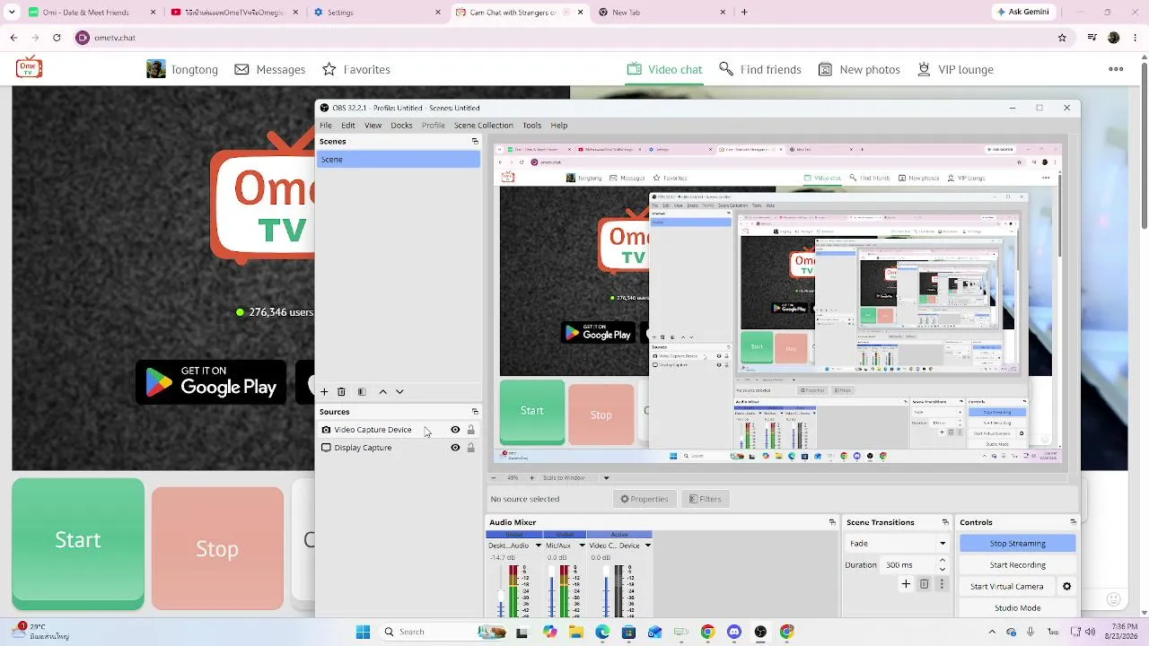Add a scene transition with plus icon
The image size is (1149, 646).
pos(906,584)
